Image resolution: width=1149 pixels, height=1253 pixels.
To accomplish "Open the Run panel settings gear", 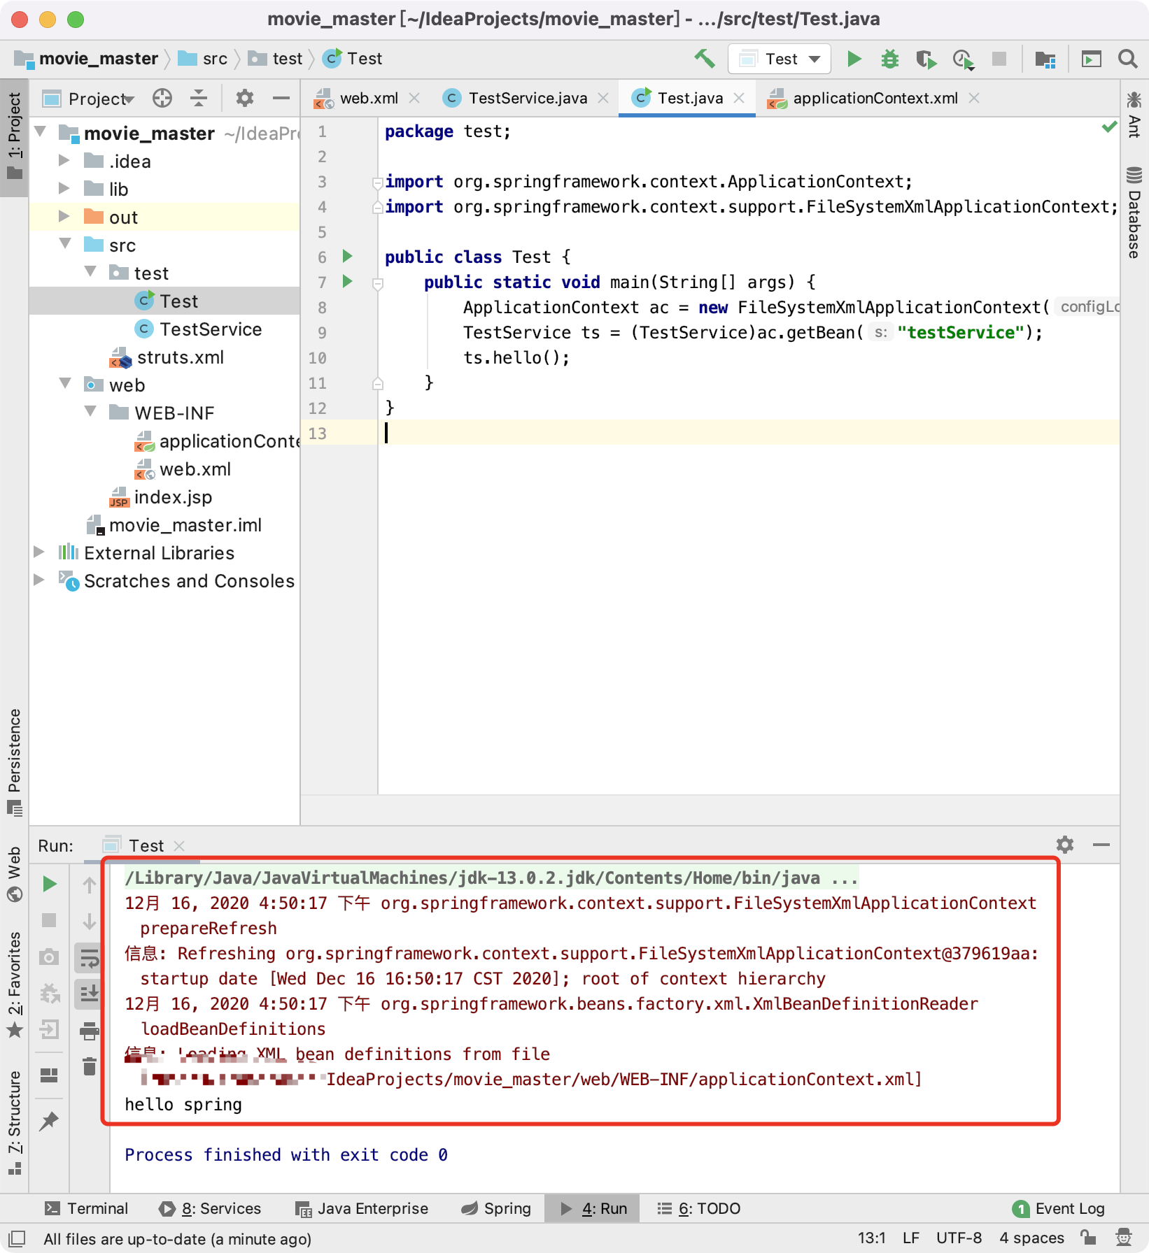I will coord(1065,845).
